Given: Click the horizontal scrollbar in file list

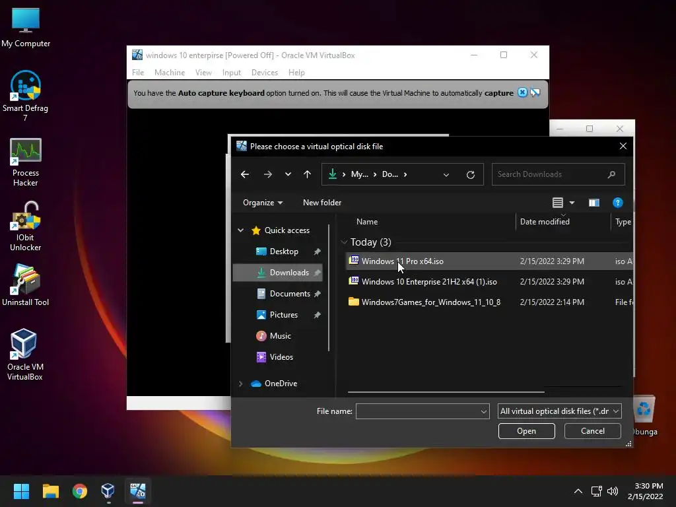Looking at the screenshot, I should 446,392.
